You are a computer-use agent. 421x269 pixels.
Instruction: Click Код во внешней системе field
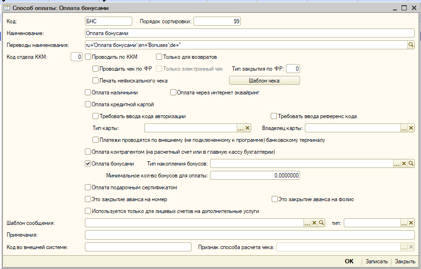click(138, 247)
